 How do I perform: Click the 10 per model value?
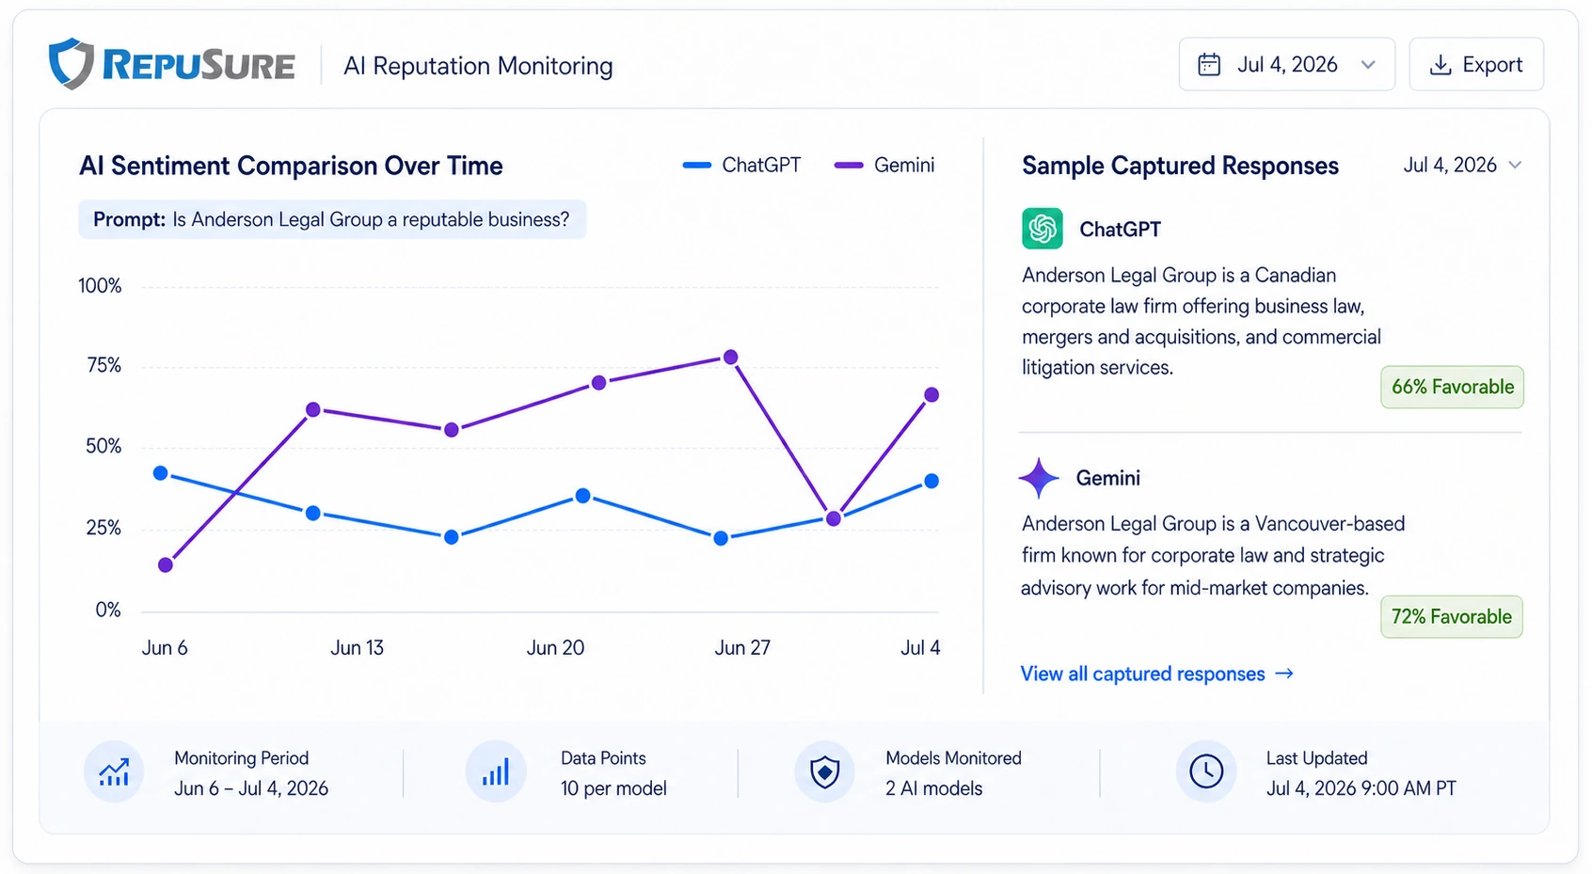pos(613,788)
